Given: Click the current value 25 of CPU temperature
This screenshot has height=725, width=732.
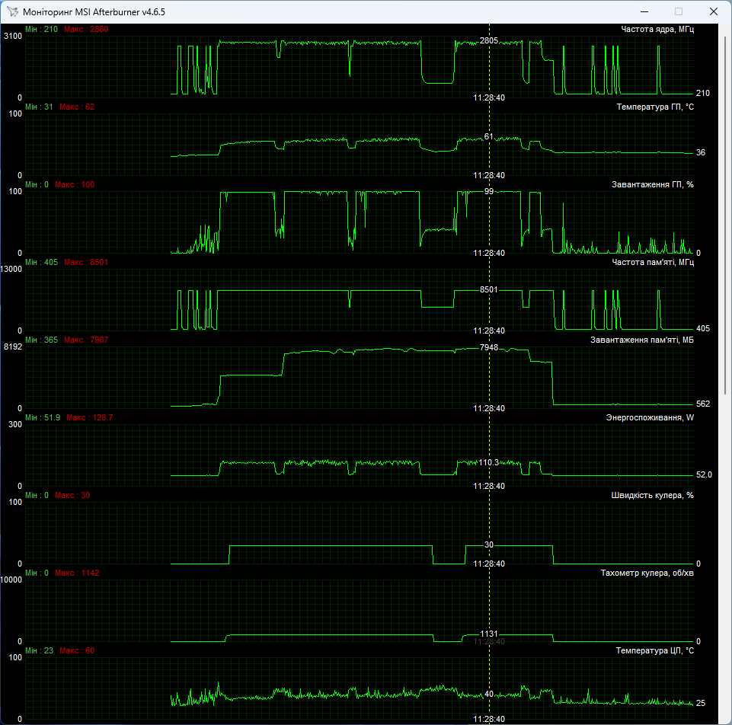Looking at the screenshot, I should click(701, 703).
